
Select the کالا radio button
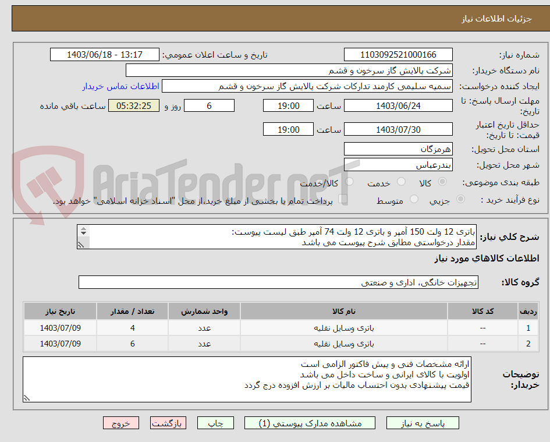tap(442, 182)
